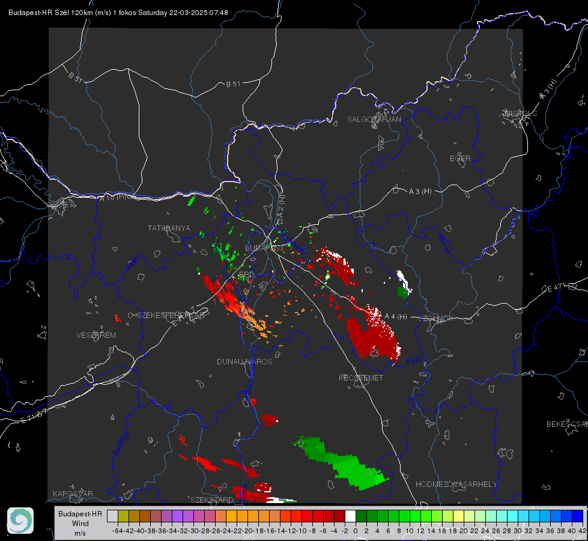The width and height of the screenshot is (588, 541).
Task: Click the Somogy county label
Action: (x=120, y=444)
